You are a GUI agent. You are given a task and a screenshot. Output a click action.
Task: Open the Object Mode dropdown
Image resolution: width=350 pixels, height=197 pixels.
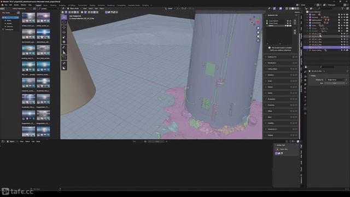(74, 9)
